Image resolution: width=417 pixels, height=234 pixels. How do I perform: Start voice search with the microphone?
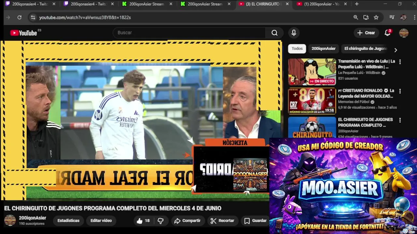point(294,33)
